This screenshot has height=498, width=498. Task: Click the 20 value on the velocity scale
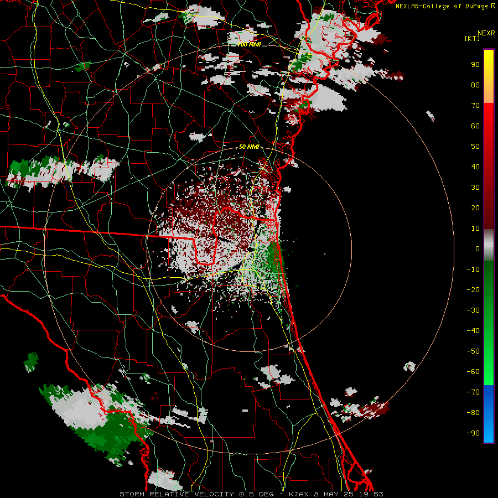(x=475, y=208)
